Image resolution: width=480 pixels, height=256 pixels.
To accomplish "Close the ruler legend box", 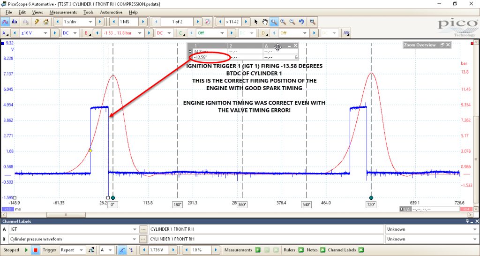I will pyautogui.click(x=295, y=45).
